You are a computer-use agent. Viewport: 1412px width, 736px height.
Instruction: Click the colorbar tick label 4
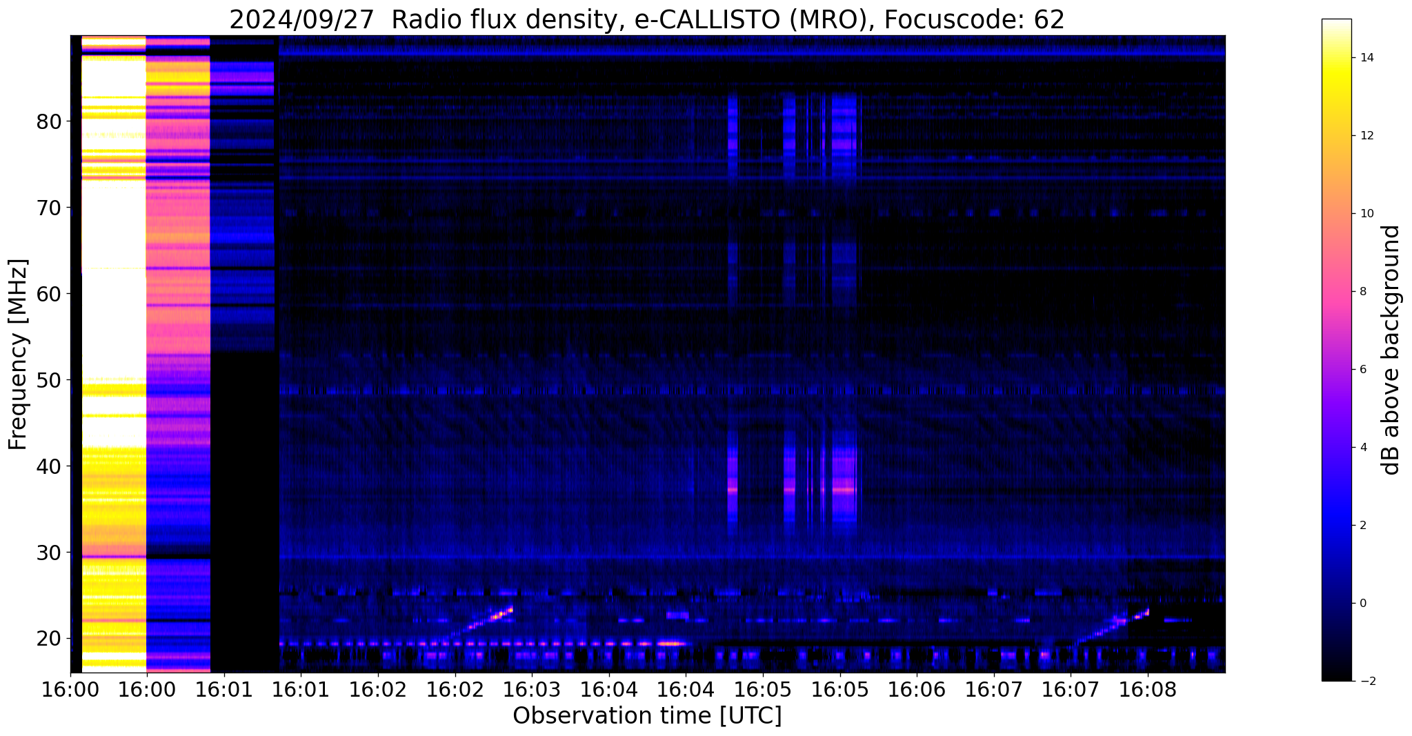(x=1362, y=448)
